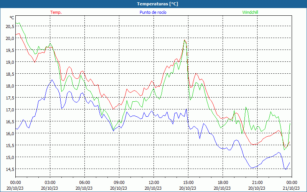
Task: Select the red 'Temp.' legend label
Action: [x=56, y=12]
